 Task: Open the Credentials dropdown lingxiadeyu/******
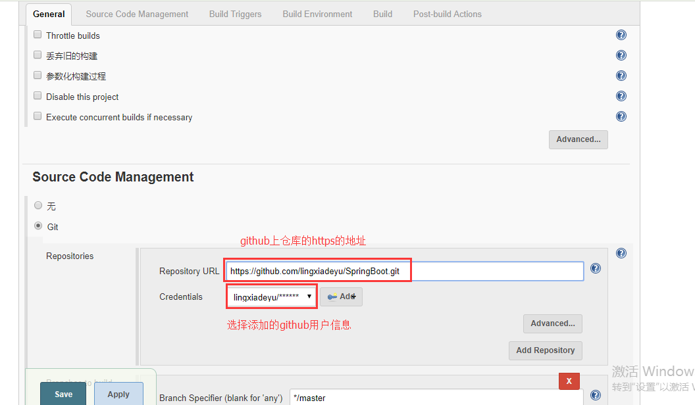[272, 297]
